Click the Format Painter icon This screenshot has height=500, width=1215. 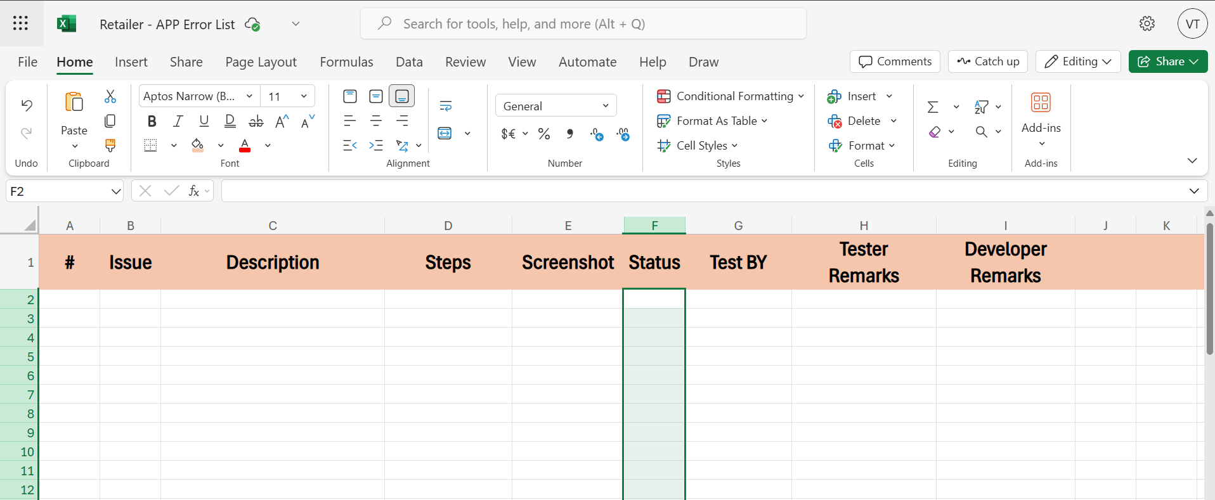point(110,145)
